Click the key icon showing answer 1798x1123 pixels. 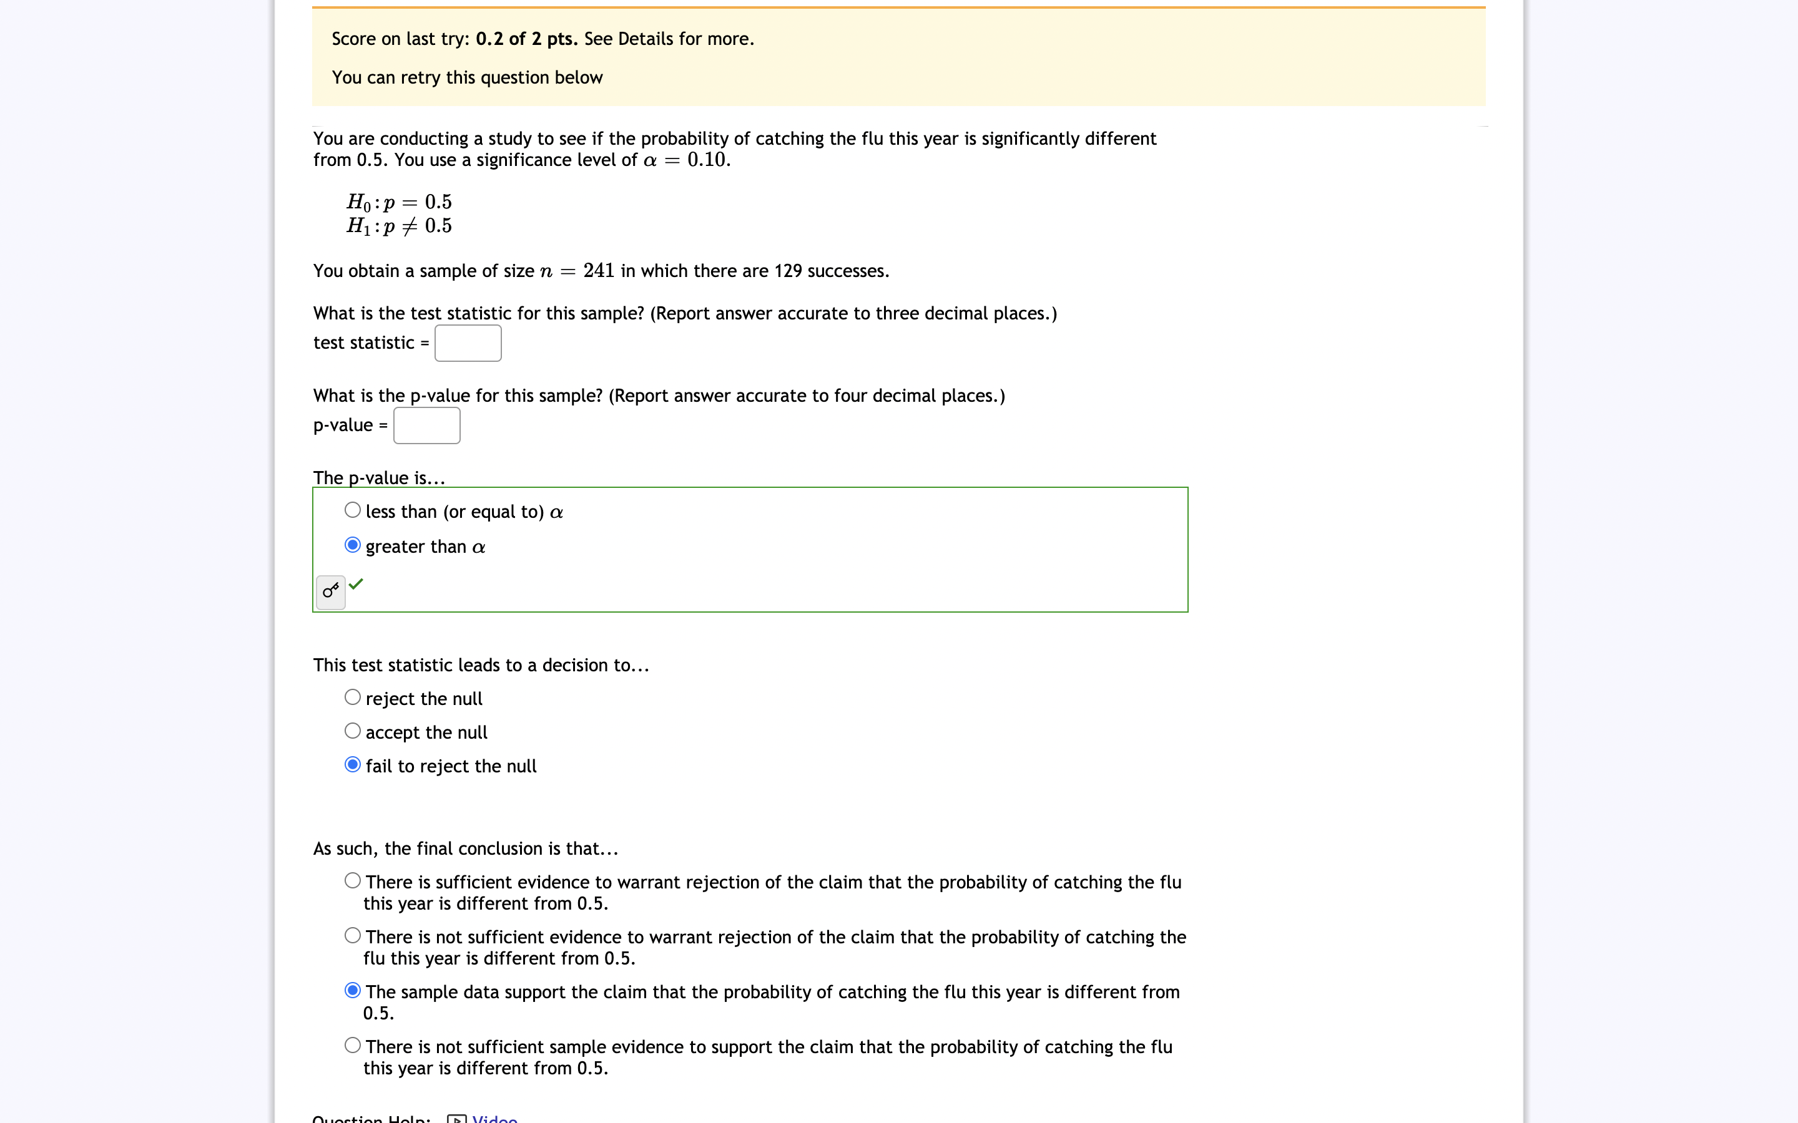click(x=331, y=592)
